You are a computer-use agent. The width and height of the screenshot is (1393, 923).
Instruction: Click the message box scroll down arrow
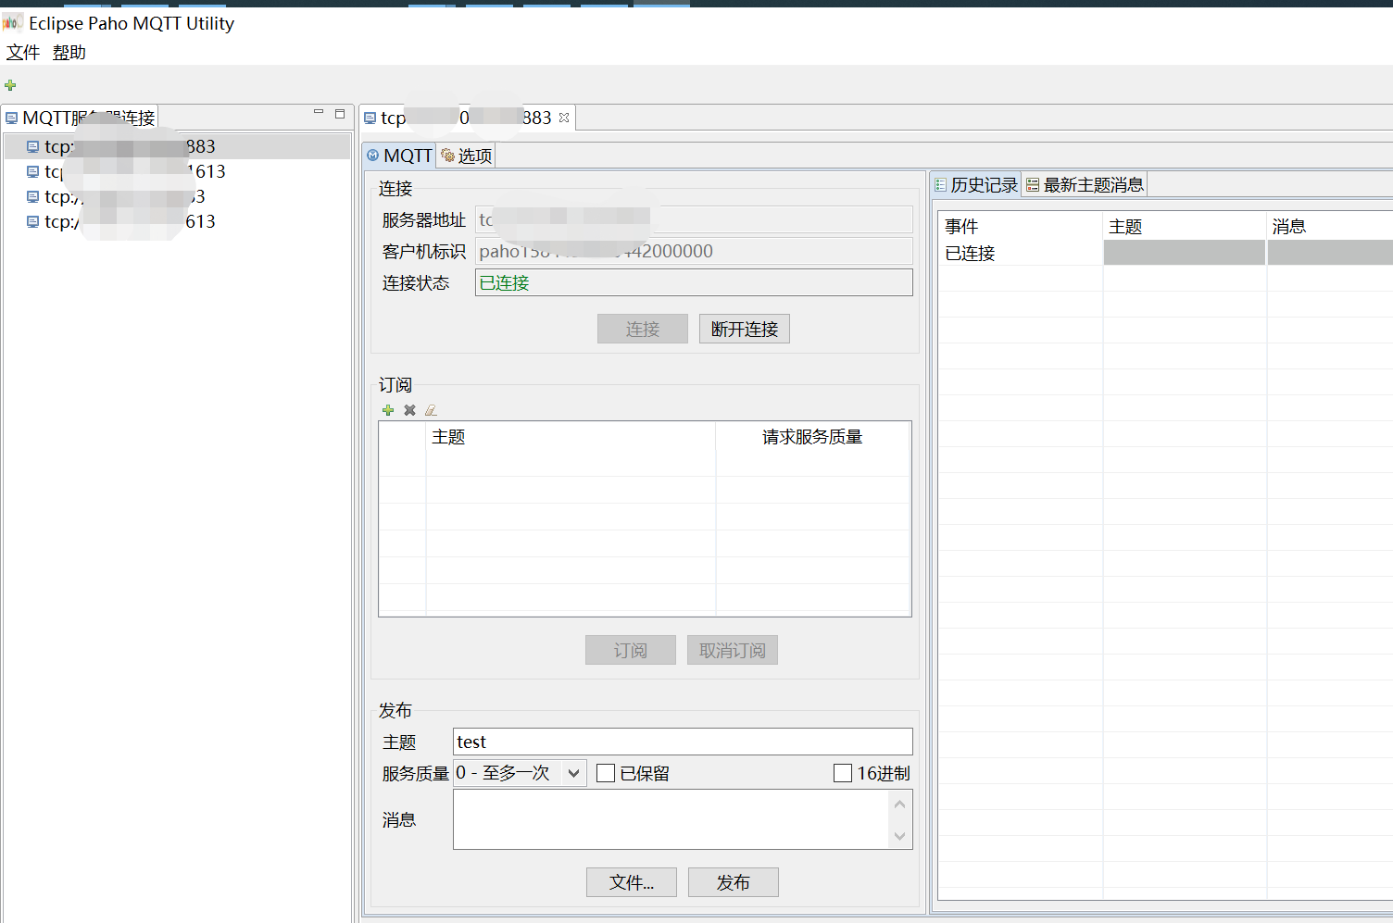coord(900,836)
